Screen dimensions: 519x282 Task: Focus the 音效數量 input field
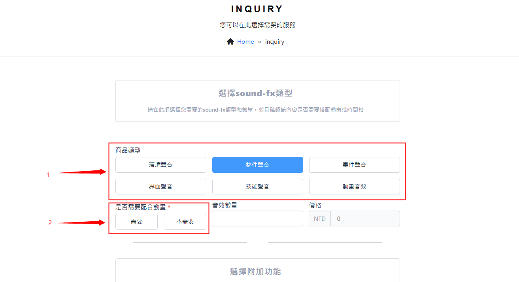tap(257, 219)
